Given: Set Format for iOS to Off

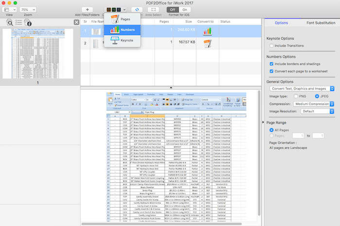Looking at the screenshot, I should 172,10.
